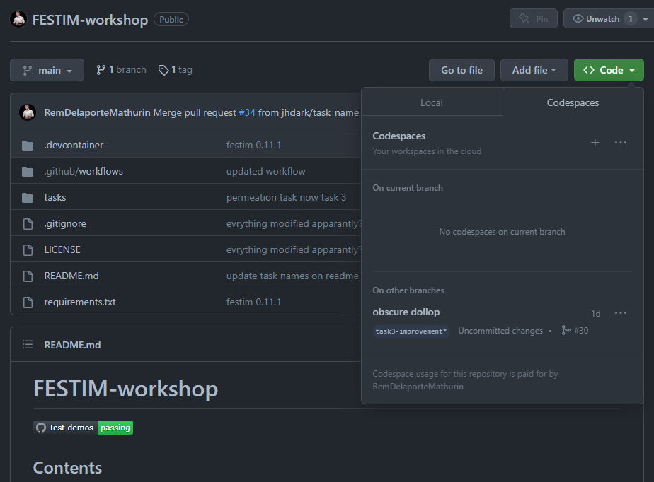The height and width of the screenshot is (482, 654).
Task: Click the branch icon on main selector
Action: pyautogui.click(x=28, y=71)
